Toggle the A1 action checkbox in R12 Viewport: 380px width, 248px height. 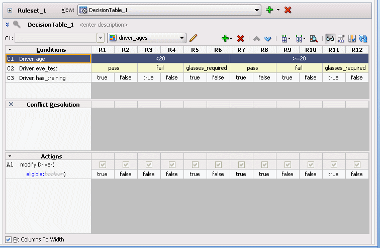tap(357, 165)
